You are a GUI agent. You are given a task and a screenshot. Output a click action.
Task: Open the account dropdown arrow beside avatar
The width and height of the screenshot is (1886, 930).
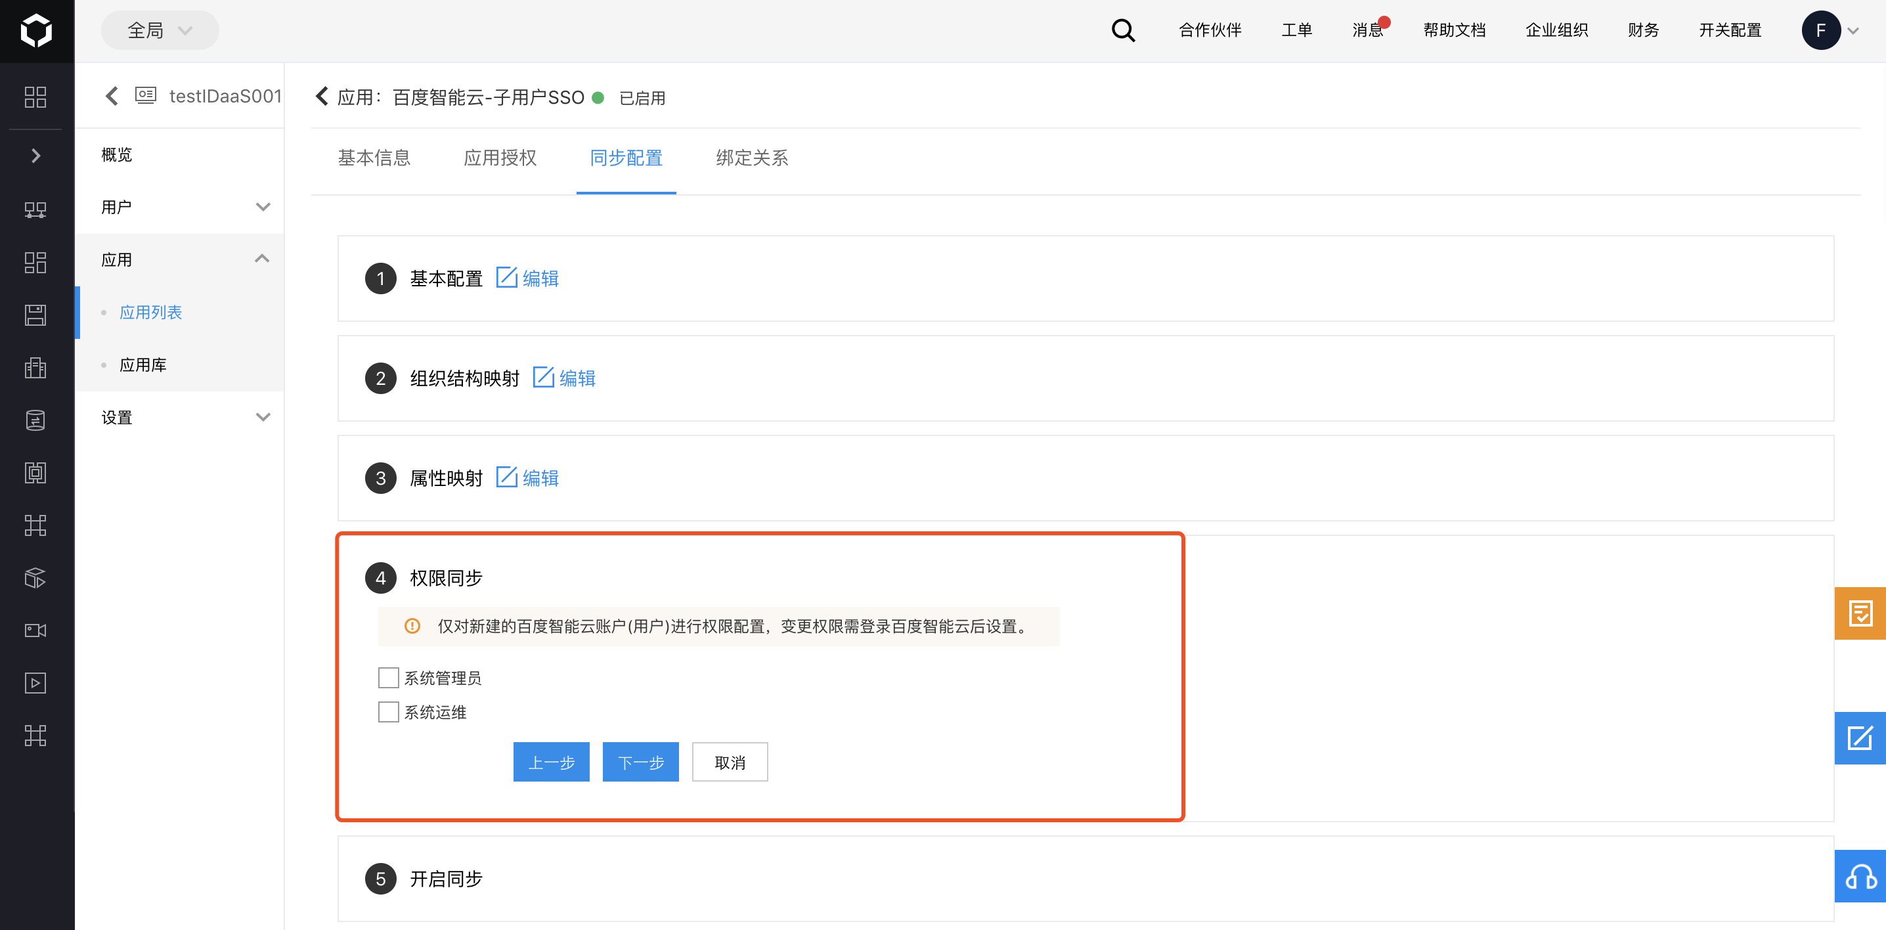tap(1853, 31)
